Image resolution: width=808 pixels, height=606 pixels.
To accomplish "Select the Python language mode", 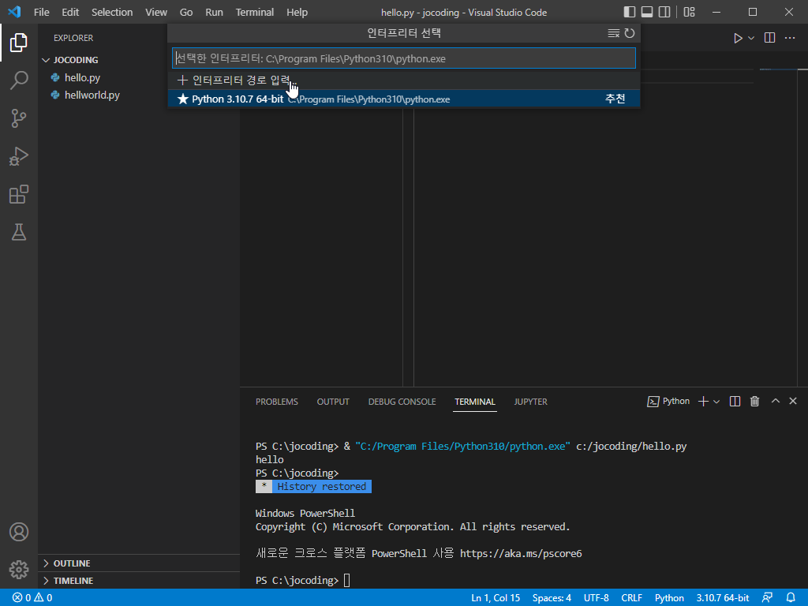I will coord(669,598).
